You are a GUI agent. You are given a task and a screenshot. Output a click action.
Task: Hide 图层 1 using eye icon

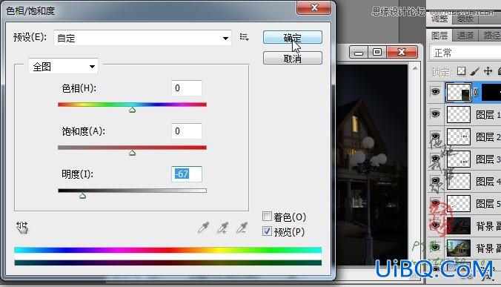tap(435, 114)
